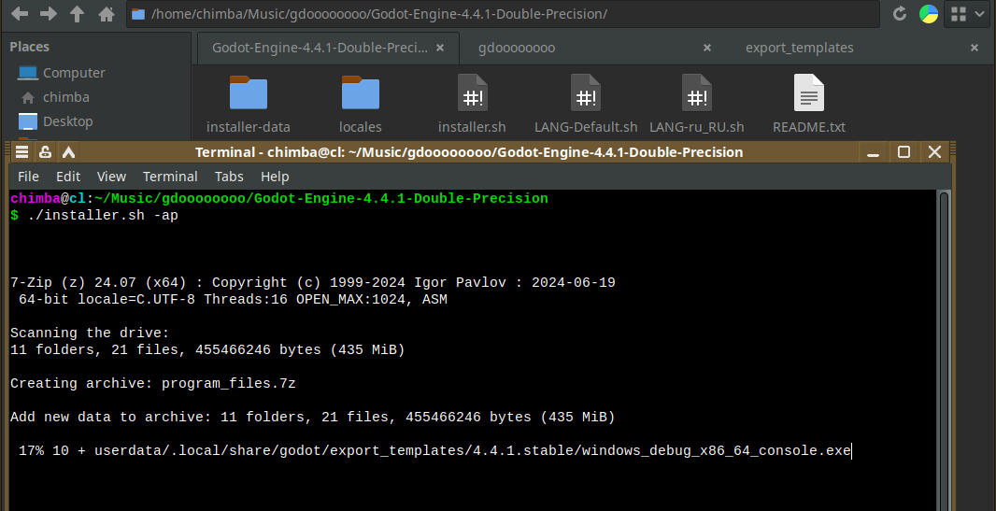Select the LANG-ru_RU.sh file
Viewport: 996px width, 511px height.
pyautogui.click(x=696, y=93)
